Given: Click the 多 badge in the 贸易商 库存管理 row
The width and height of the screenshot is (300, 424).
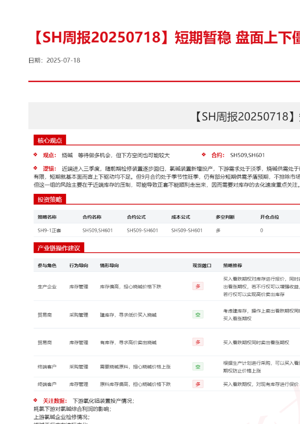Looking at the screenshot, I should 198,342.
